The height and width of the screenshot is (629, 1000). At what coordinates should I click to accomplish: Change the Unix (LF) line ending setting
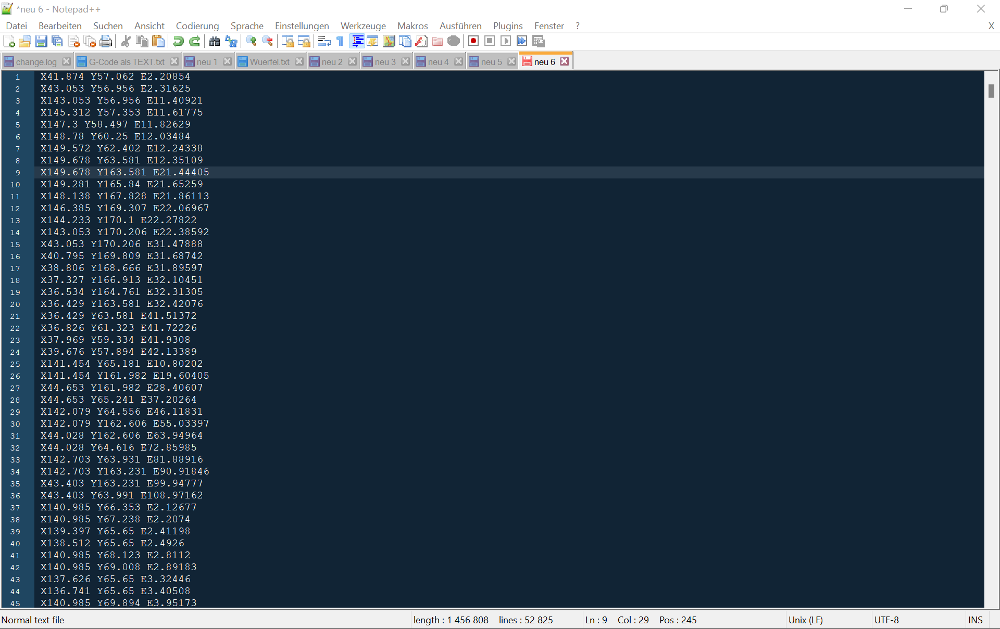pyautogui.click(x=806, y=620)
